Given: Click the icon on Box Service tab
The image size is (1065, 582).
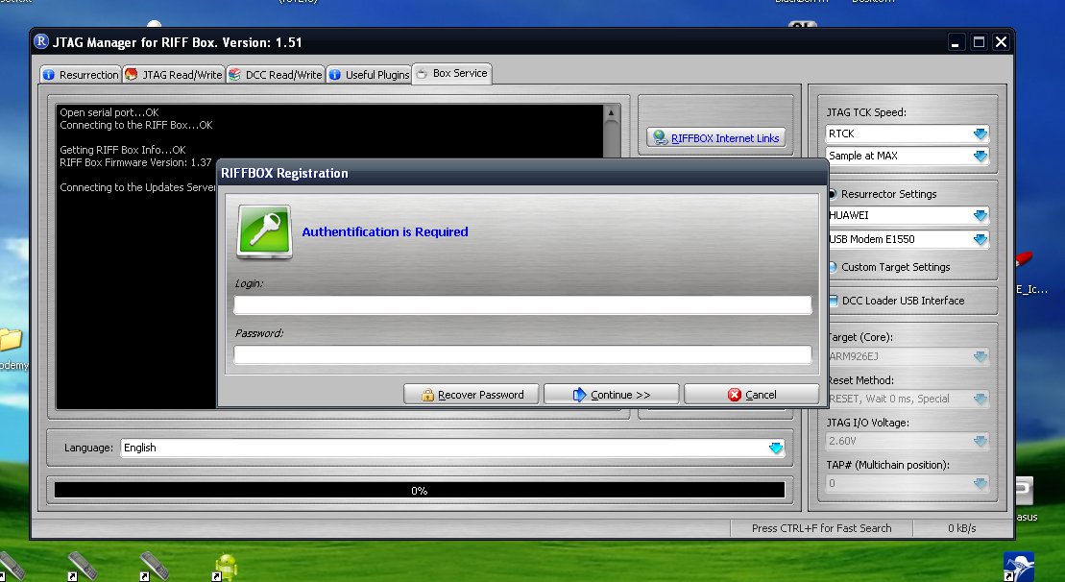Looking at the screenshot, I should 422,73.
